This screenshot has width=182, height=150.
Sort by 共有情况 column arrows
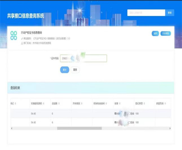click(82, 104)
